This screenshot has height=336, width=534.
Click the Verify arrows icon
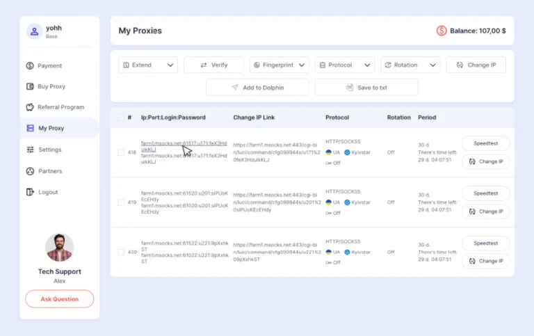click(204, 65)
